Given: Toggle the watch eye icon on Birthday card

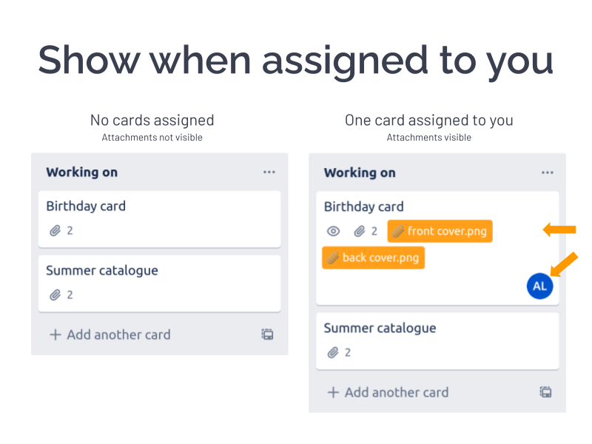Looking at the screenshot, I should tap(333, 231).
